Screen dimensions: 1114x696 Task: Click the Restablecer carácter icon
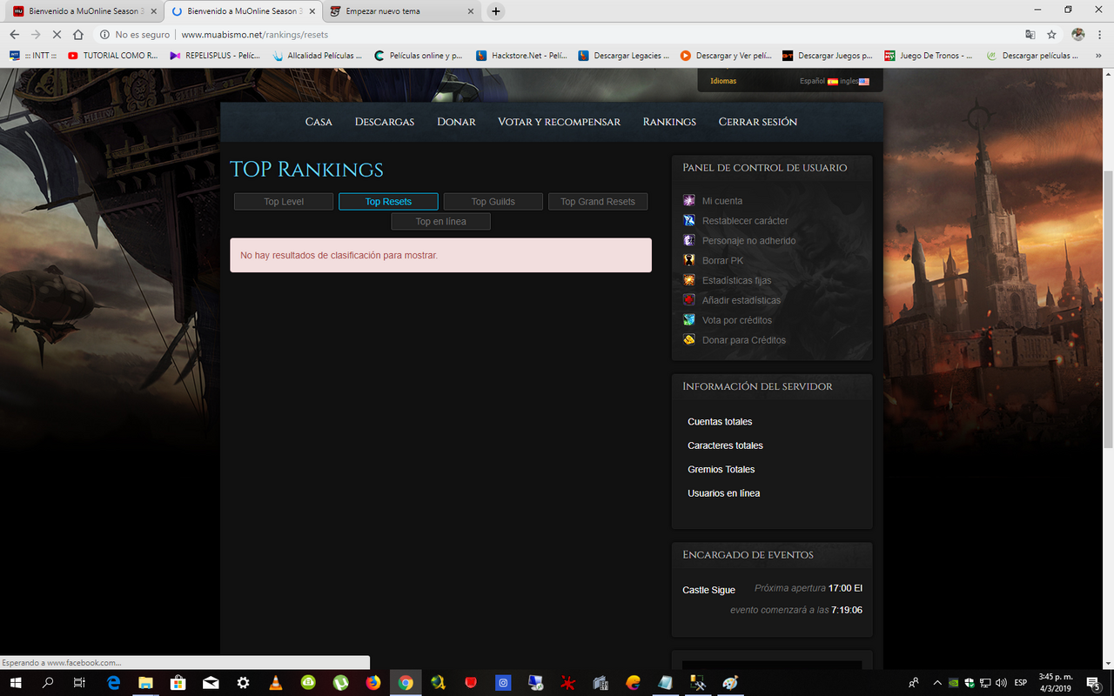689,221
